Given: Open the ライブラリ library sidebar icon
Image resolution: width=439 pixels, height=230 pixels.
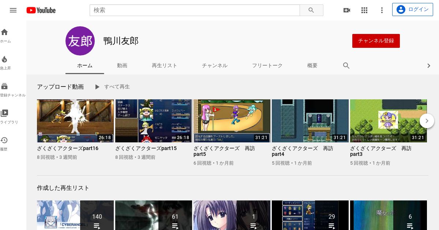Looking at the screenshot, I should (4, 113).
